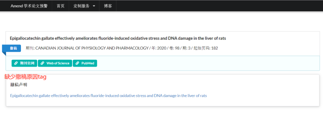
Task: Go to 首页 in the navbar
Action: pyautogui.click(x=60, y=6)
